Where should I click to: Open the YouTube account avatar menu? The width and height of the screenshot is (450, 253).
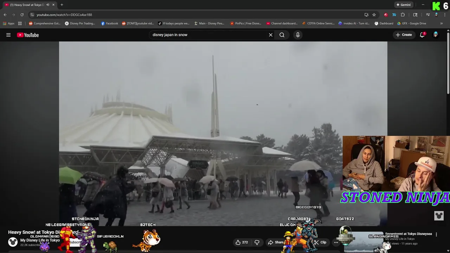click(x=436, y=35)
